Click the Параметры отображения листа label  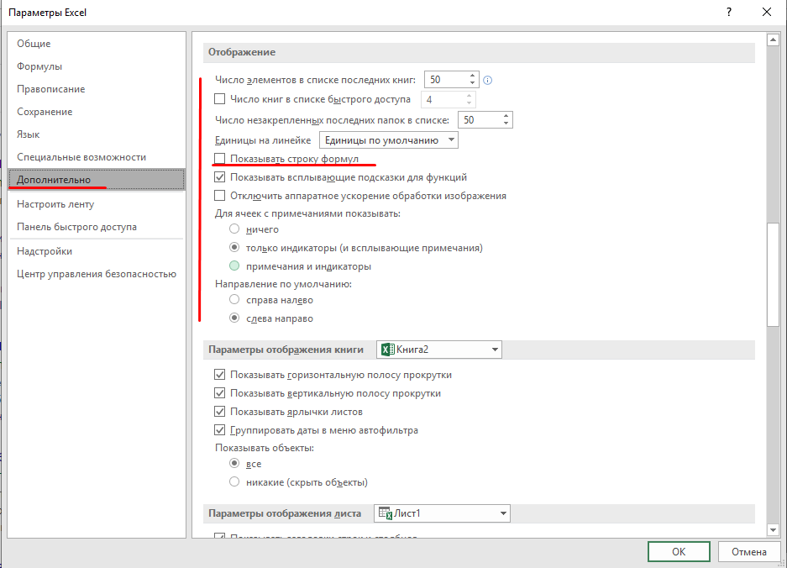pos(285,513)
